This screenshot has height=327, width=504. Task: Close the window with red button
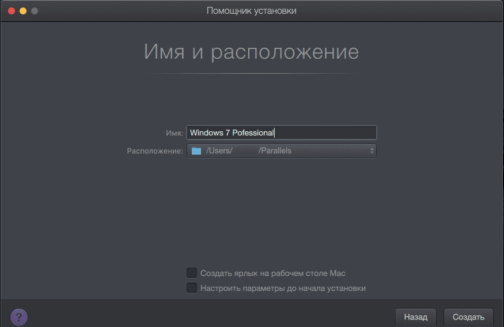pos(12,11)
